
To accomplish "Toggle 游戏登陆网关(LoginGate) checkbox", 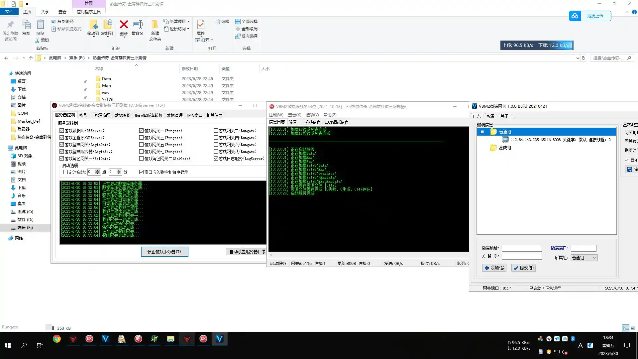I will pos(61,145).
